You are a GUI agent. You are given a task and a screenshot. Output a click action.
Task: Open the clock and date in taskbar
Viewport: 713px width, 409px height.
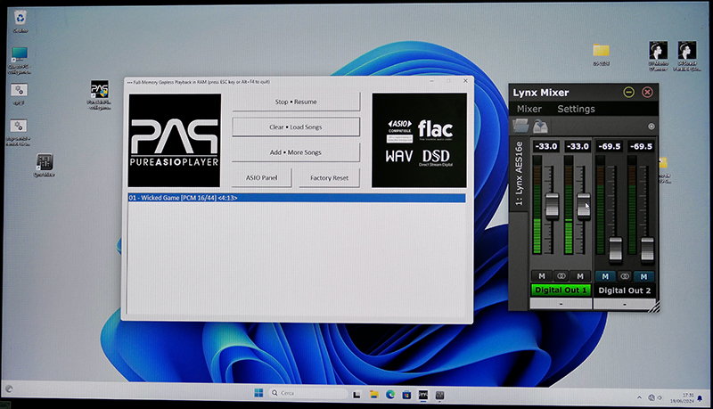tap(682, 398)
